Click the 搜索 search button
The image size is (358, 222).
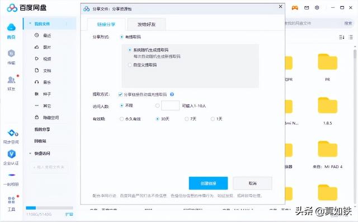348,23
